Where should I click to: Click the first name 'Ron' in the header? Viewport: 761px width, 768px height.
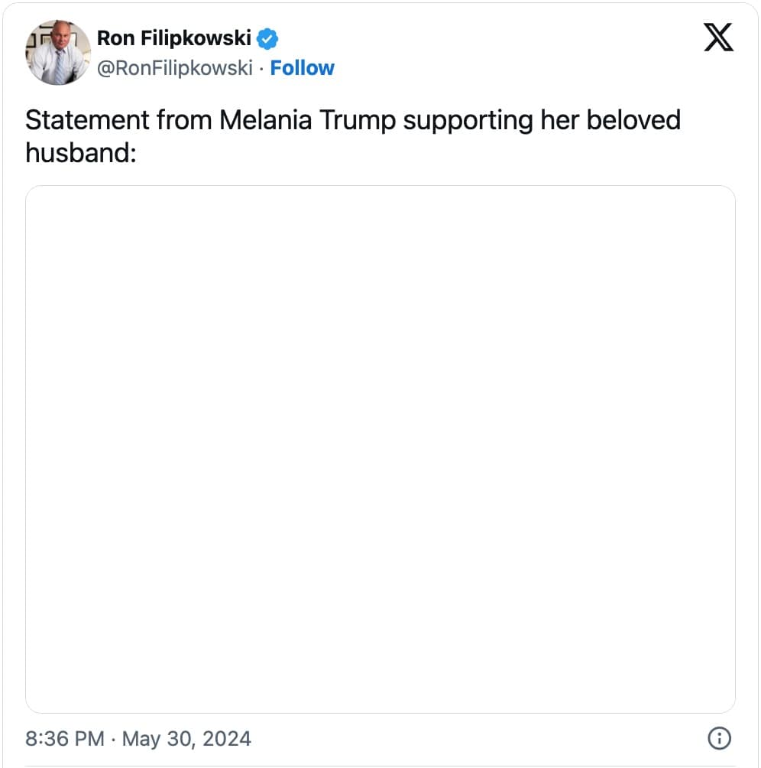[x=115, y=38]
